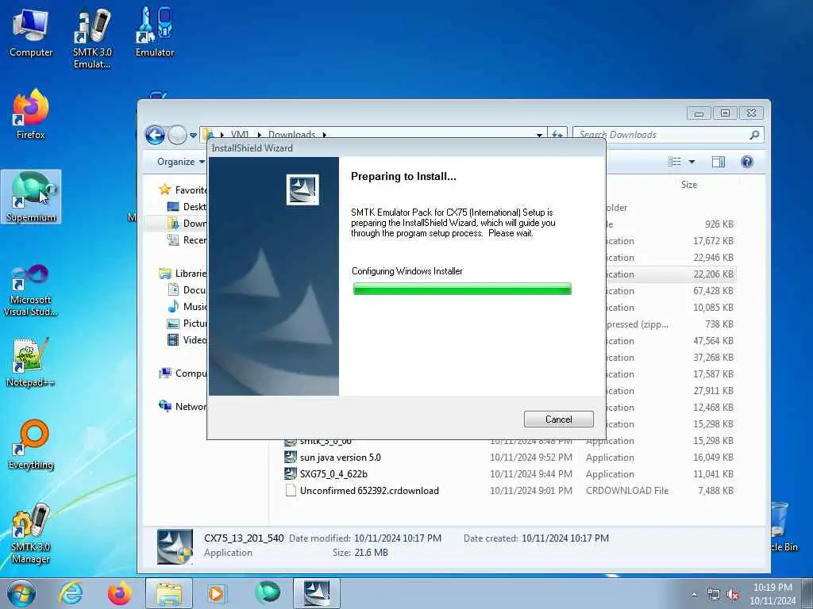Viewport: 813px width, 609px height.
Task: Launch the Firefox desktop shortcut
Action: [31, 114]
